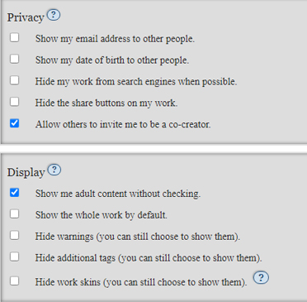Screen dimensions: 307x302
Task: Click 'Allow others to invite me' label text
Action: click(123, 125)
